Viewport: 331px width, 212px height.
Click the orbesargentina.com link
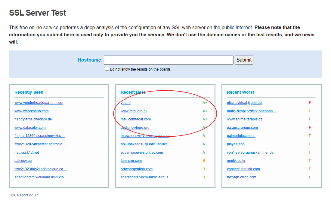tap(137, 169)
